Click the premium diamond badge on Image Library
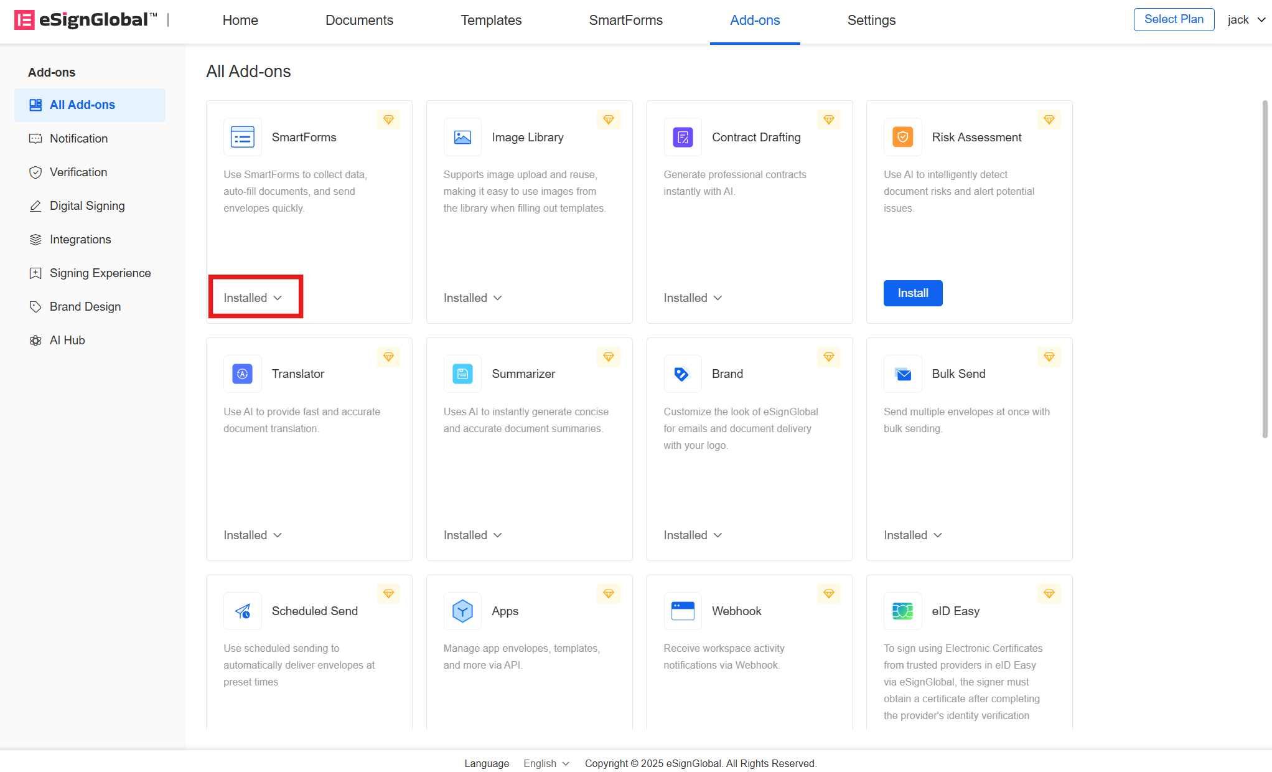Image resolution: width=1272 pixels, height=772 pixels. [609, 120]
